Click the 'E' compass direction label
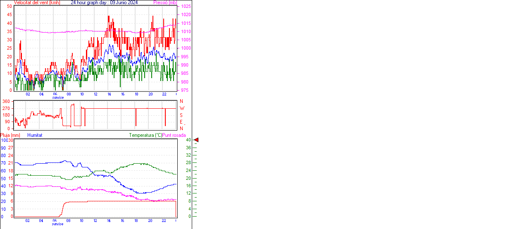The width and height of the screenshot is (529, 229). point(181,122)
